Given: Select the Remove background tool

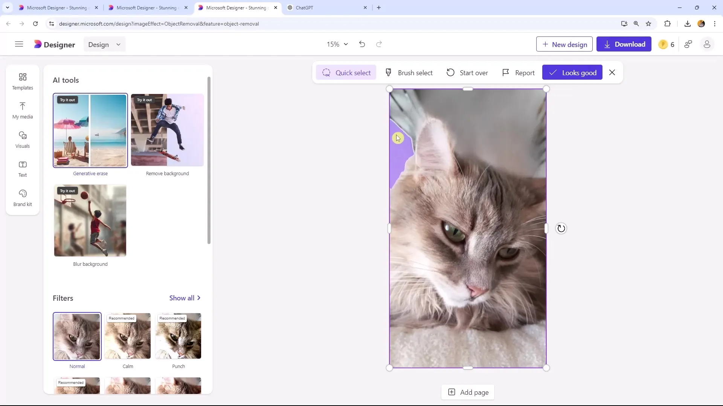Looking at the screenshot, I should (167, 130).
